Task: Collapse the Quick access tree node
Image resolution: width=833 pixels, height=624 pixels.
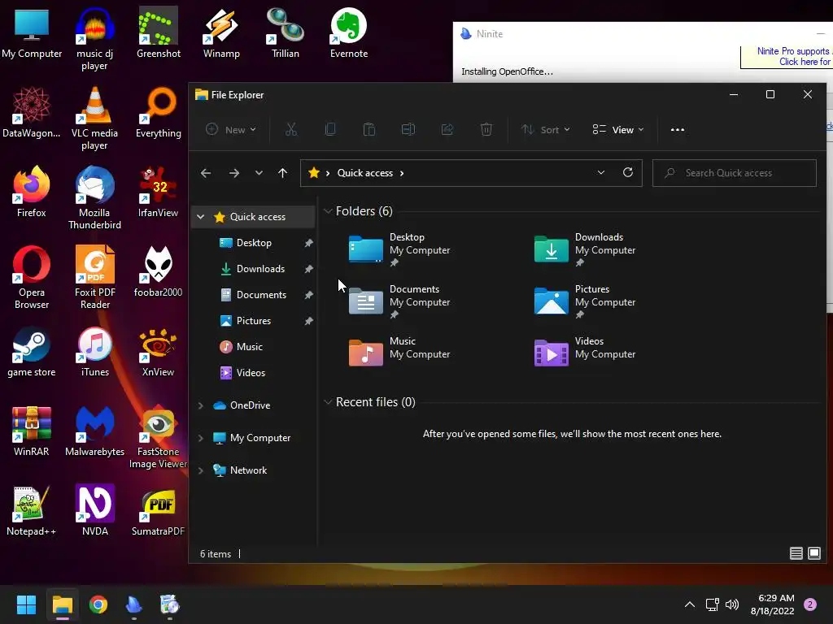Action: pos(200,216)
